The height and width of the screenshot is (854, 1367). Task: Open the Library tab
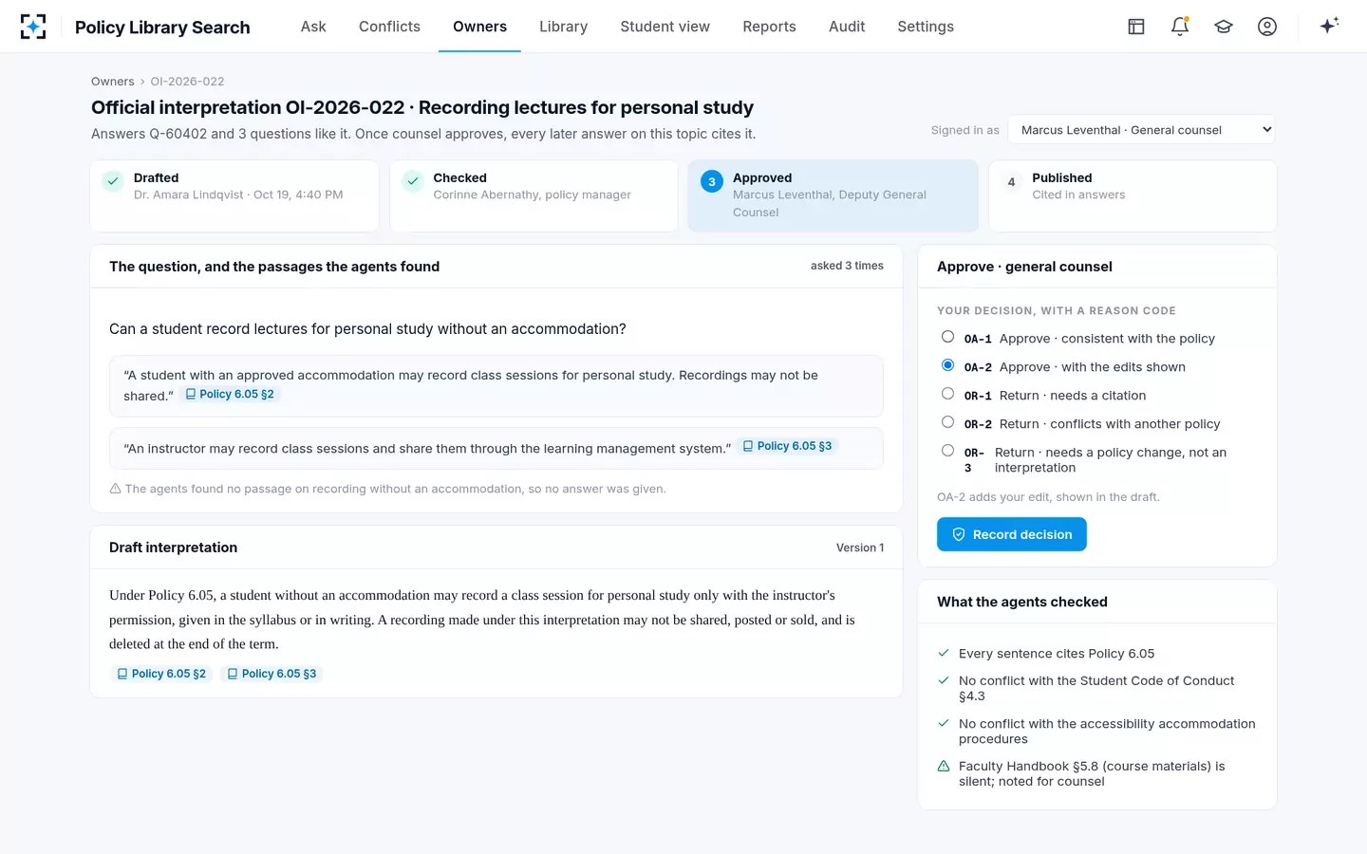(563, 27)
